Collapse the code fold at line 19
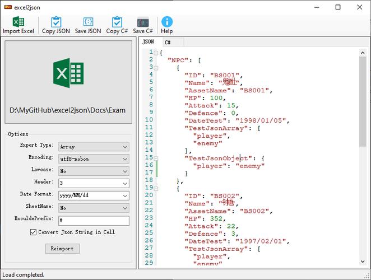This screenshot has width=371, height=280. point(156,189)
